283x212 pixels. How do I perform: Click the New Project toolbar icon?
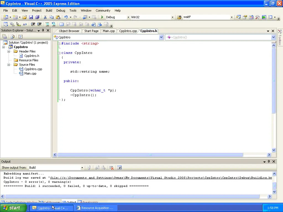pos(6,17)
